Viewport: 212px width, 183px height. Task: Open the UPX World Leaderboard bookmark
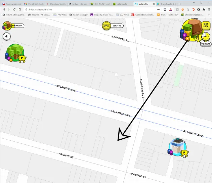coord(192,15)
